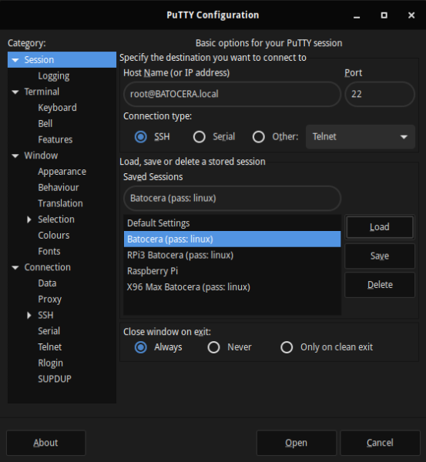The image size is (426, 462).
Task: Open the SUPDUP category
Action: pos(55,379)
